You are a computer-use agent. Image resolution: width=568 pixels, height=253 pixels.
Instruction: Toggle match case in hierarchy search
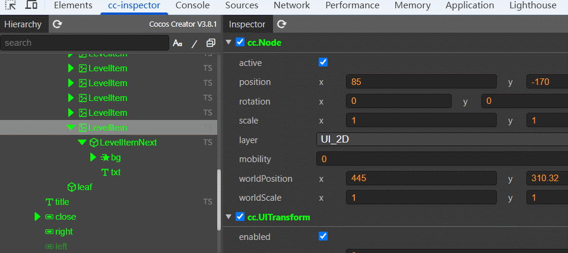[177, 43]
